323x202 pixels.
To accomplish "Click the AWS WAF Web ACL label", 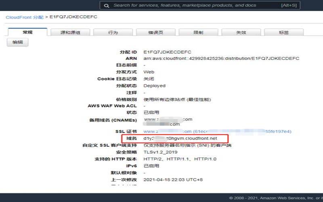I will pos(112,106).
